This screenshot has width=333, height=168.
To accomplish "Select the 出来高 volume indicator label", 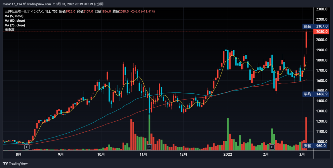I will pyautogui.click(x=9, y=30).
